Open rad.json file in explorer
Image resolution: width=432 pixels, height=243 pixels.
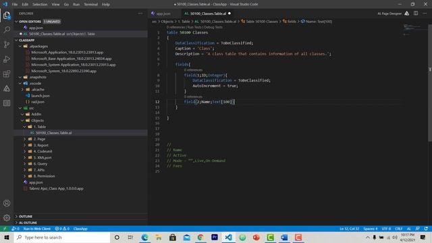(38, 102)
